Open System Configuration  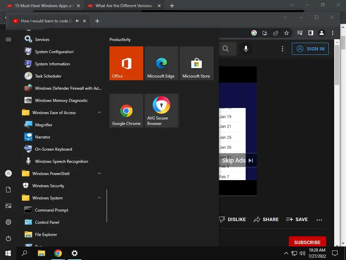coord(63,51)
